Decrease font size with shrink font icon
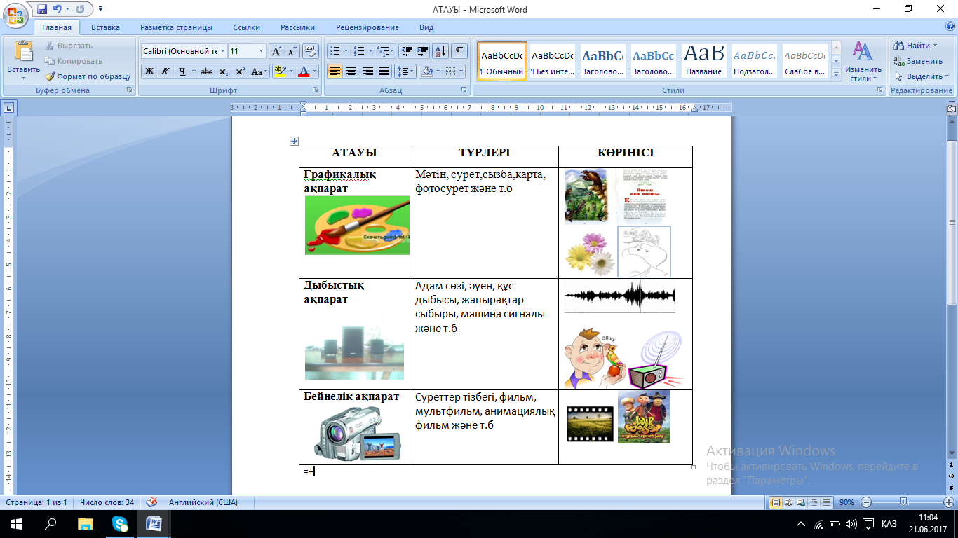Screen dimensions: 958x538 coord(292,51)
